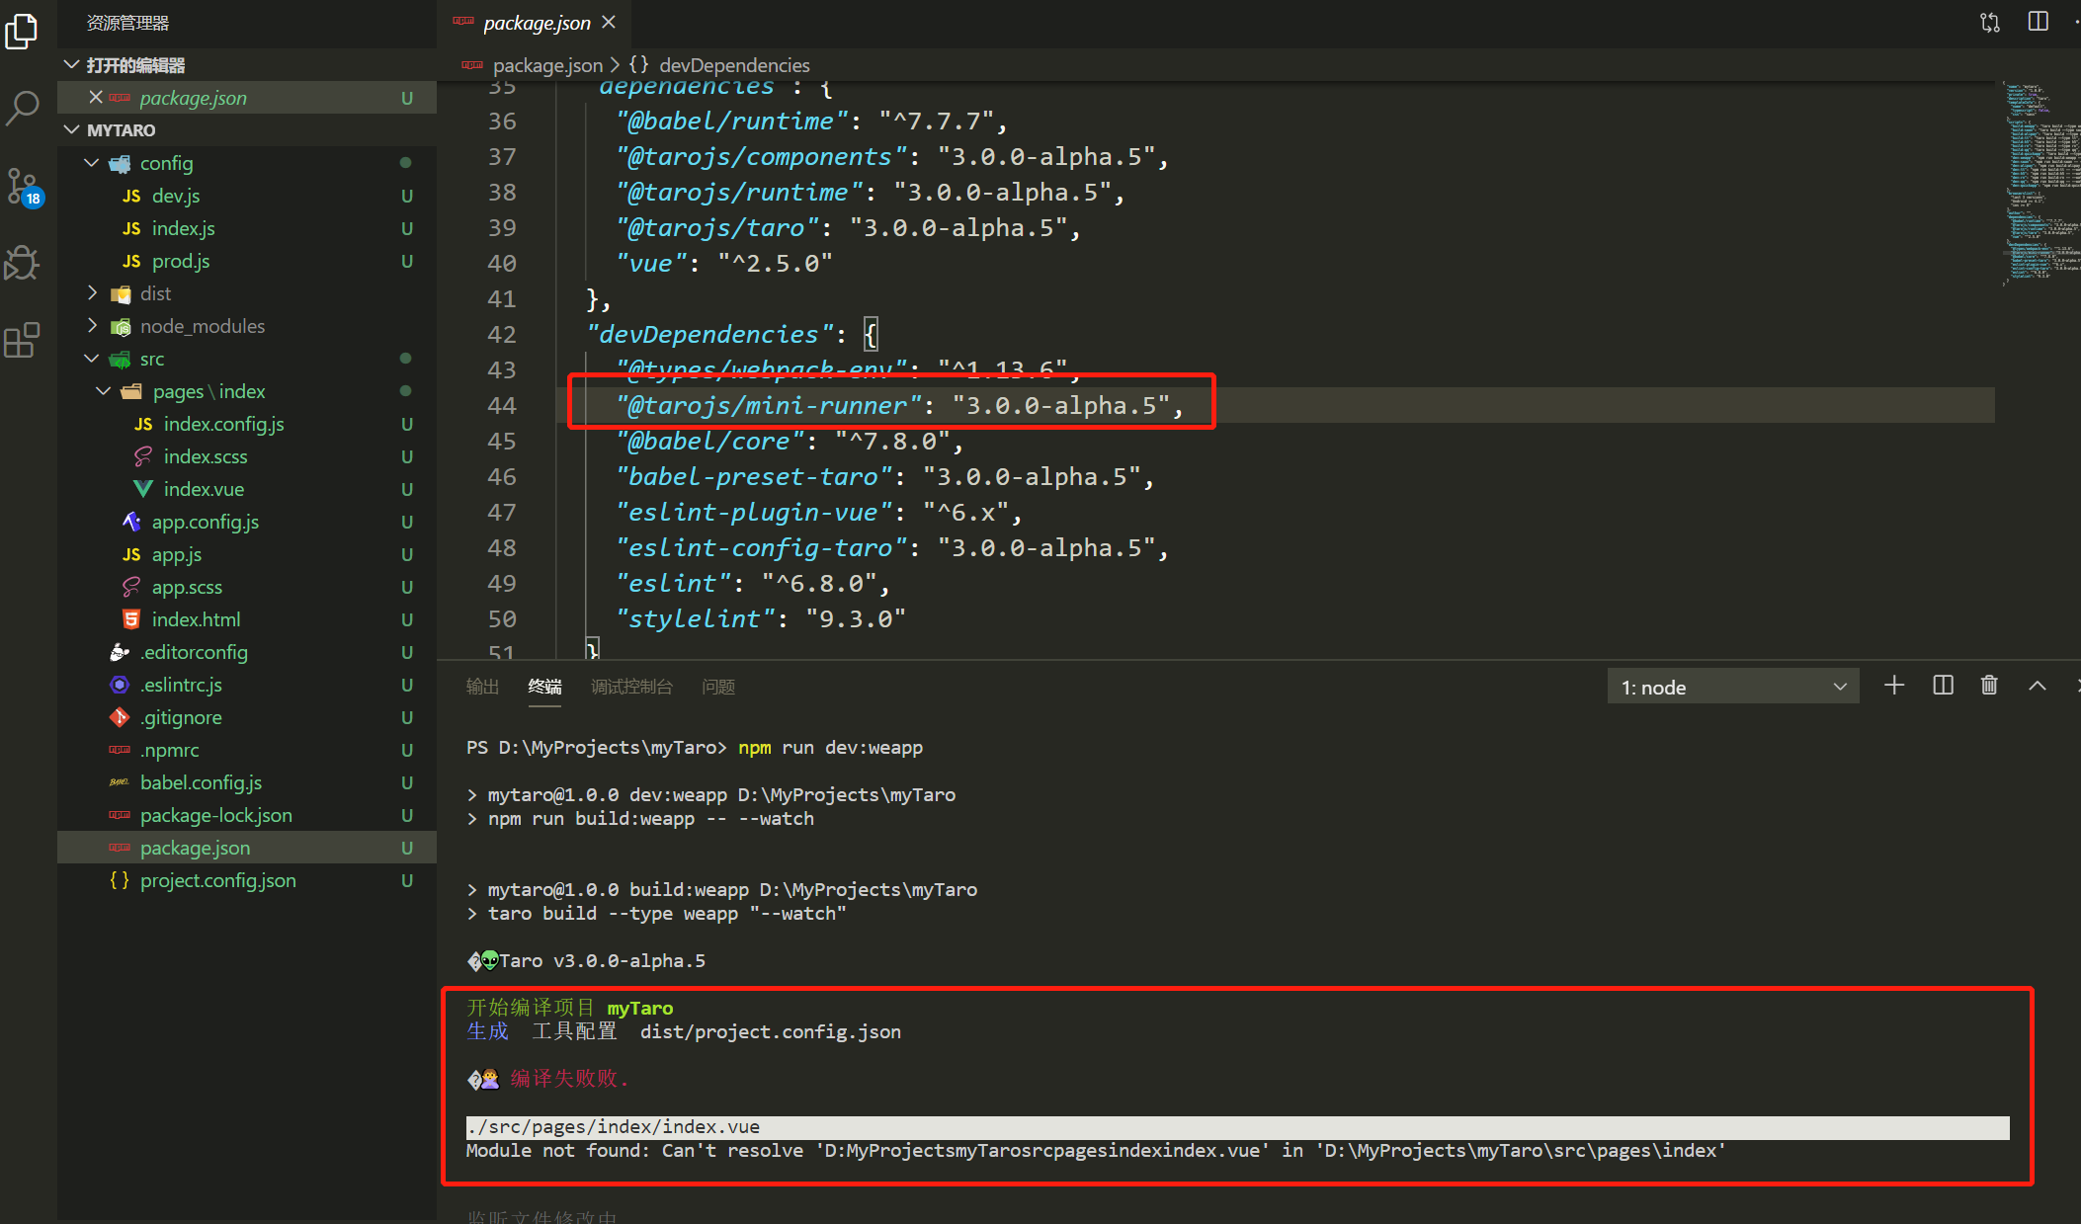The height and width of the screenshot is (1224, 2081).
Task: Open Source Control with 18 changes badge
Action: (x=22, y=186)
